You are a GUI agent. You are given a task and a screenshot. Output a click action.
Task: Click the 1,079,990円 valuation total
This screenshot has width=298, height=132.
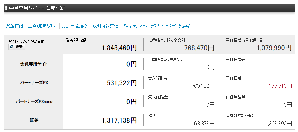274,48
